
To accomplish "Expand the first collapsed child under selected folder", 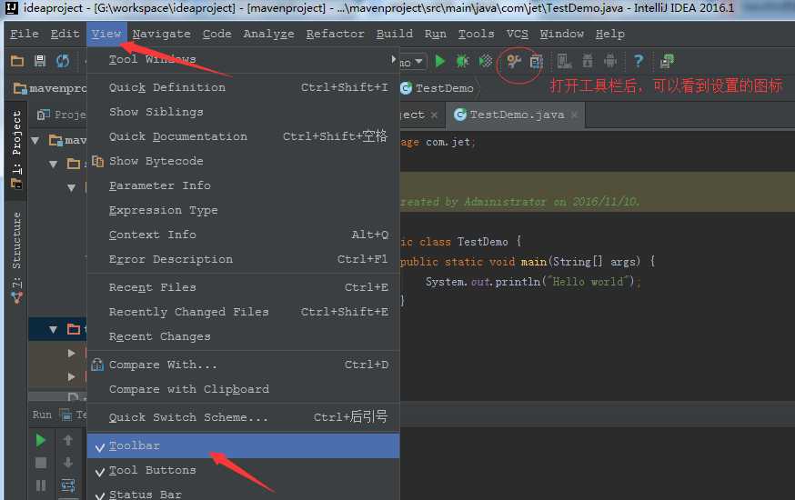I will point(72,353).
